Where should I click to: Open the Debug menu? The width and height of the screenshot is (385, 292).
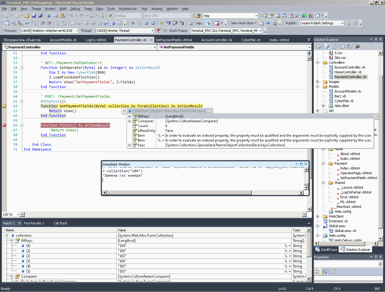click(75, 9)
